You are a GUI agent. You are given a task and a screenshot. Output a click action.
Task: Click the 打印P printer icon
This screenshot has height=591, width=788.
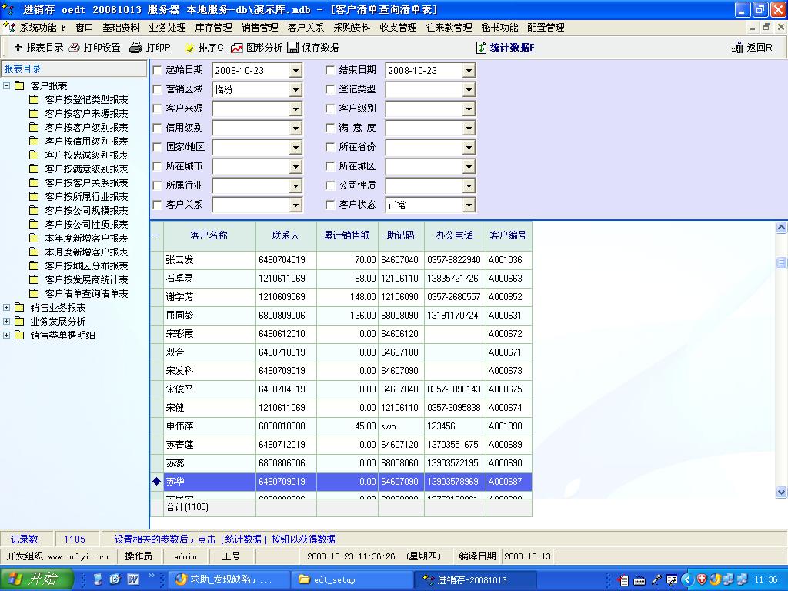click(135, 48)
